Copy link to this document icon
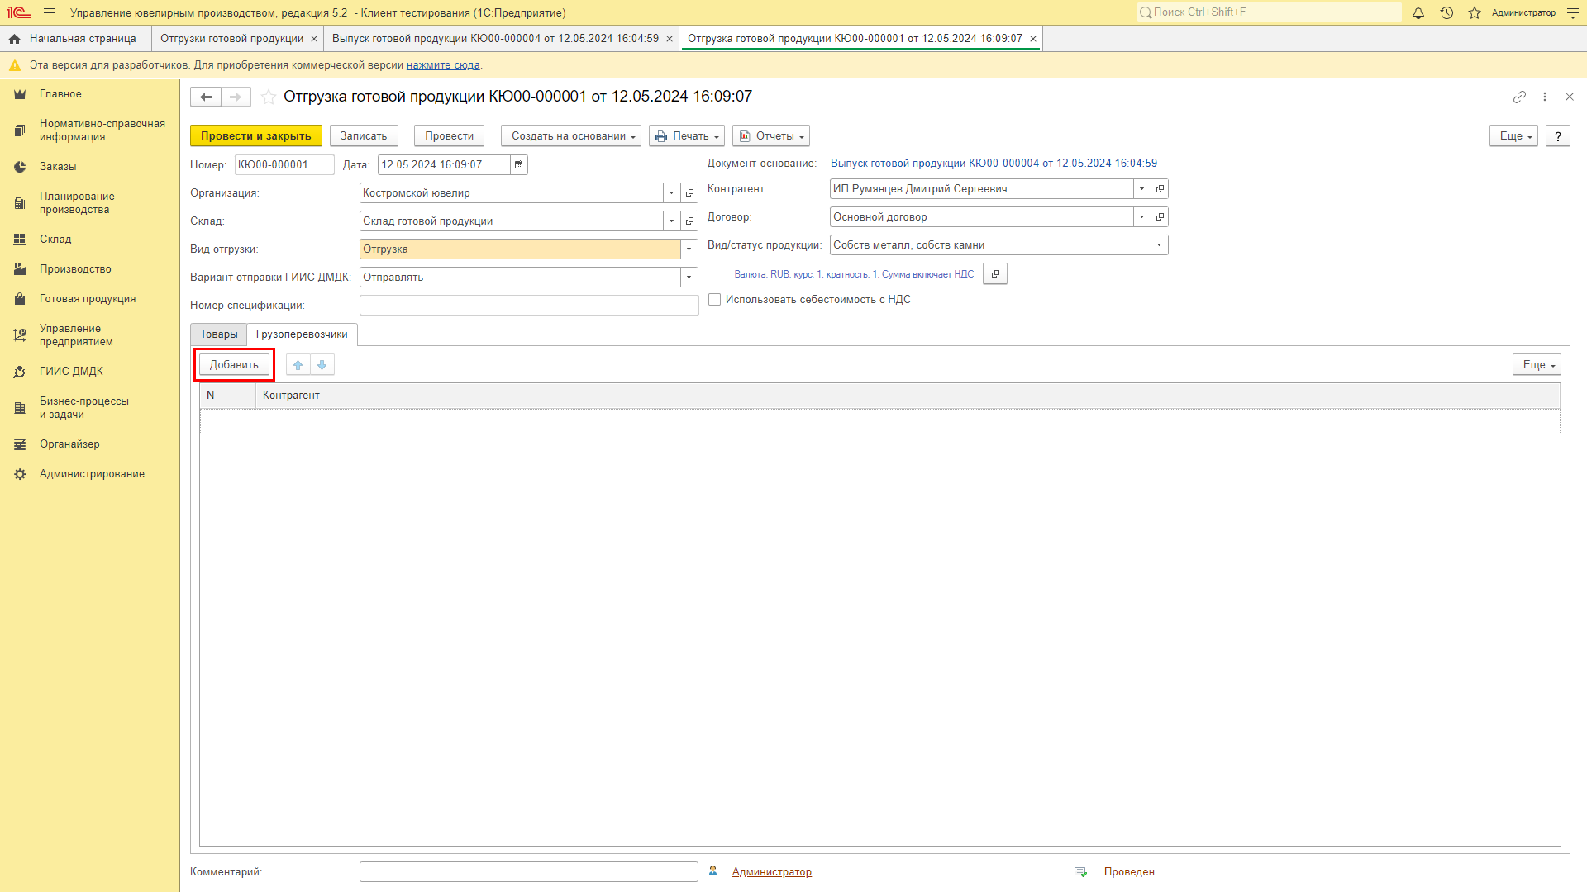The image size is (1587, 892). 1519,97
